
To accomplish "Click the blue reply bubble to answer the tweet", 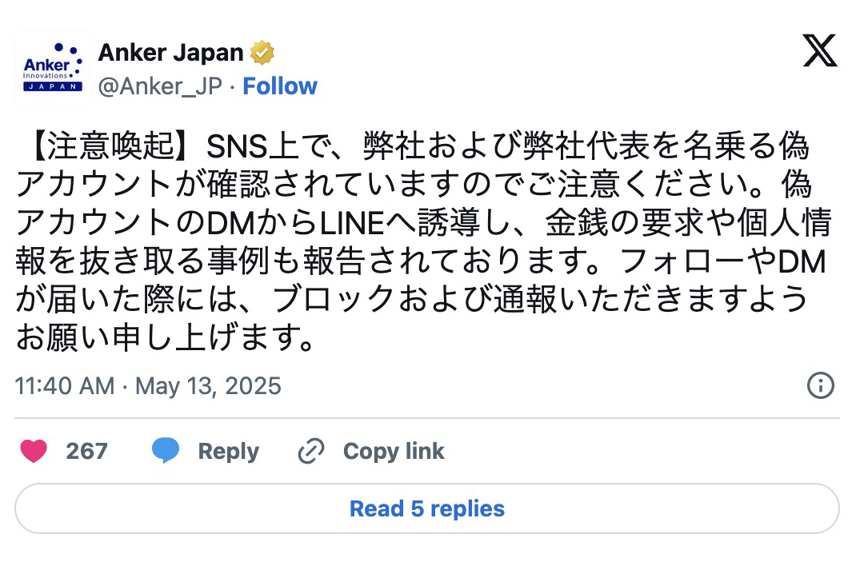I will point(166,451).
